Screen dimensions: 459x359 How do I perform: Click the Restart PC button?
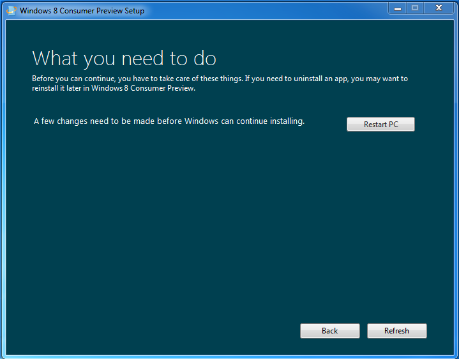click(380, 124)
